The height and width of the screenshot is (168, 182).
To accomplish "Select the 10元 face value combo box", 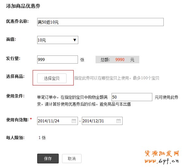I will click(58, 40).
